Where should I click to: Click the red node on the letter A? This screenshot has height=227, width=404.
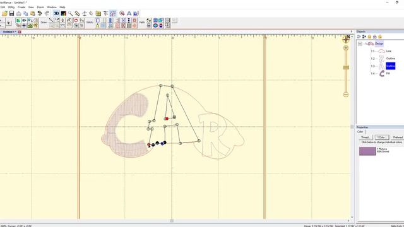coord(167,119)
